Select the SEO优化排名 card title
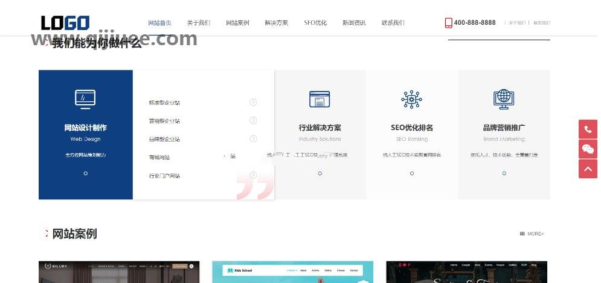The width and height of the screenshot is (601, 283). tap(412, 128)
